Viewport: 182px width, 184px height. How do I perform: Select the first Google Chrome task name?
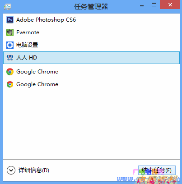pyautogui.click(x=37, y=72)
